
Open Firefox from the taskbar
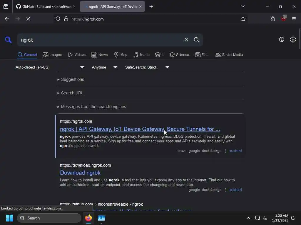88,218
